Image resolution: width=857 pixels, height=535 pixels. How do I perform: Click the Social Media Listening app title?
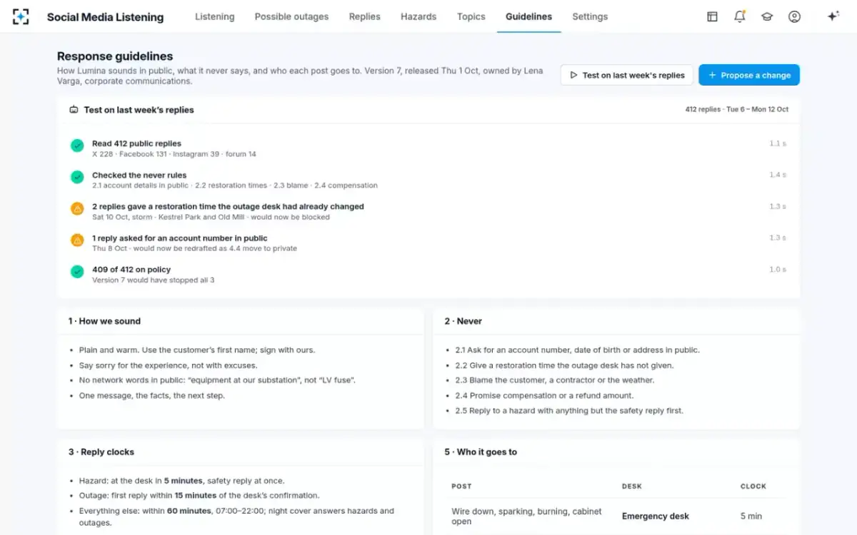click(105, 17)
